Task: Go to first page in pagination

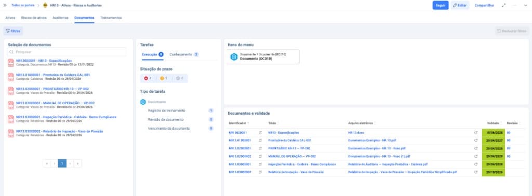Action: tap(46, 163)
